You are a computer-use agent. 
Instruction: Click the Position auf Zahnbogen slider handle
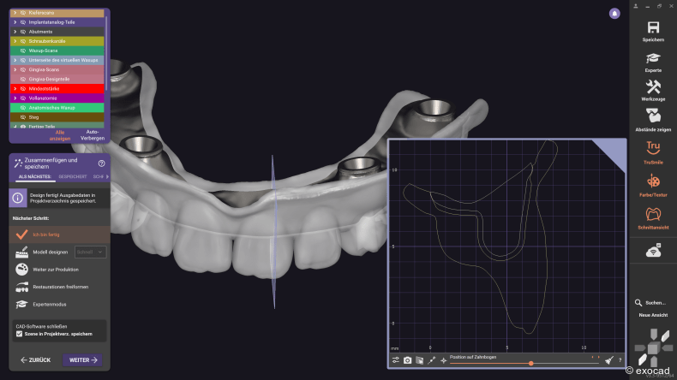[530, 363]
